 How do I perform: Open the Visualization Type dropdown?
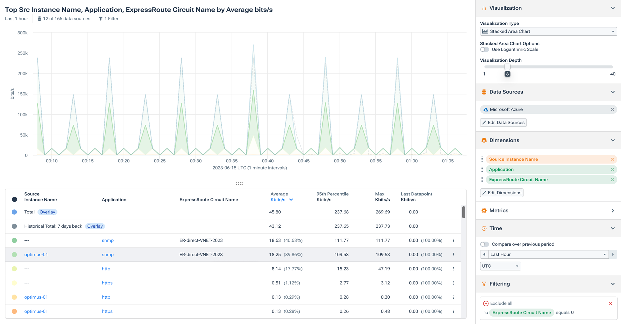(548, 31)
